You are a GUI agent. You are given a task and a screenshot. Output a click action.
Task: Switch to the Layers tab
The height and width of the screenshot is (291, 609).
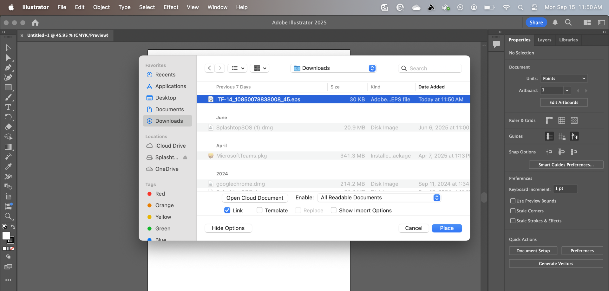[x=544, y=40]
